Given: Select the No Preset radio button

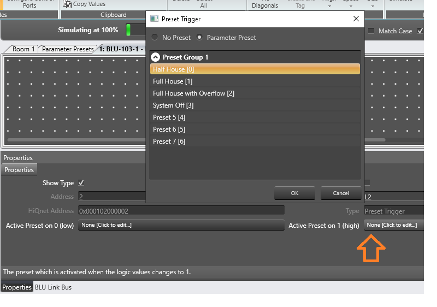Looking at the screenshot, I should point(155,38).
